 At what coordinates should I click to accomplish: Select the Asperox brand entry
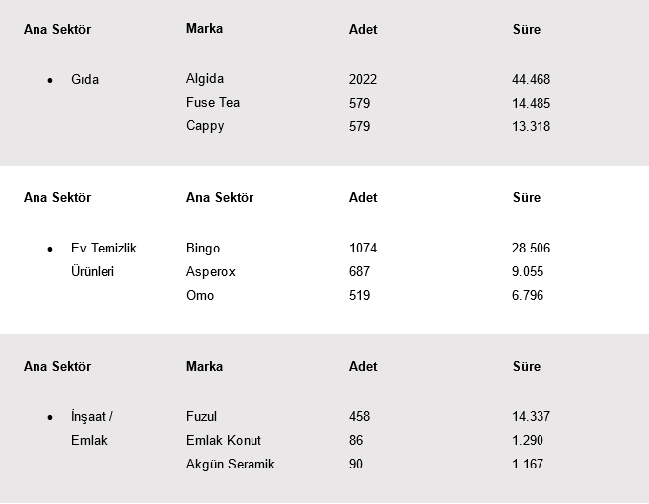pos(211,272)
